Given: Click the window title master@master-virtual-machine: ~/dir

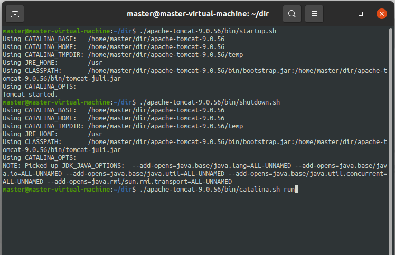Looking at the screenshot, I should click(197, 14).
